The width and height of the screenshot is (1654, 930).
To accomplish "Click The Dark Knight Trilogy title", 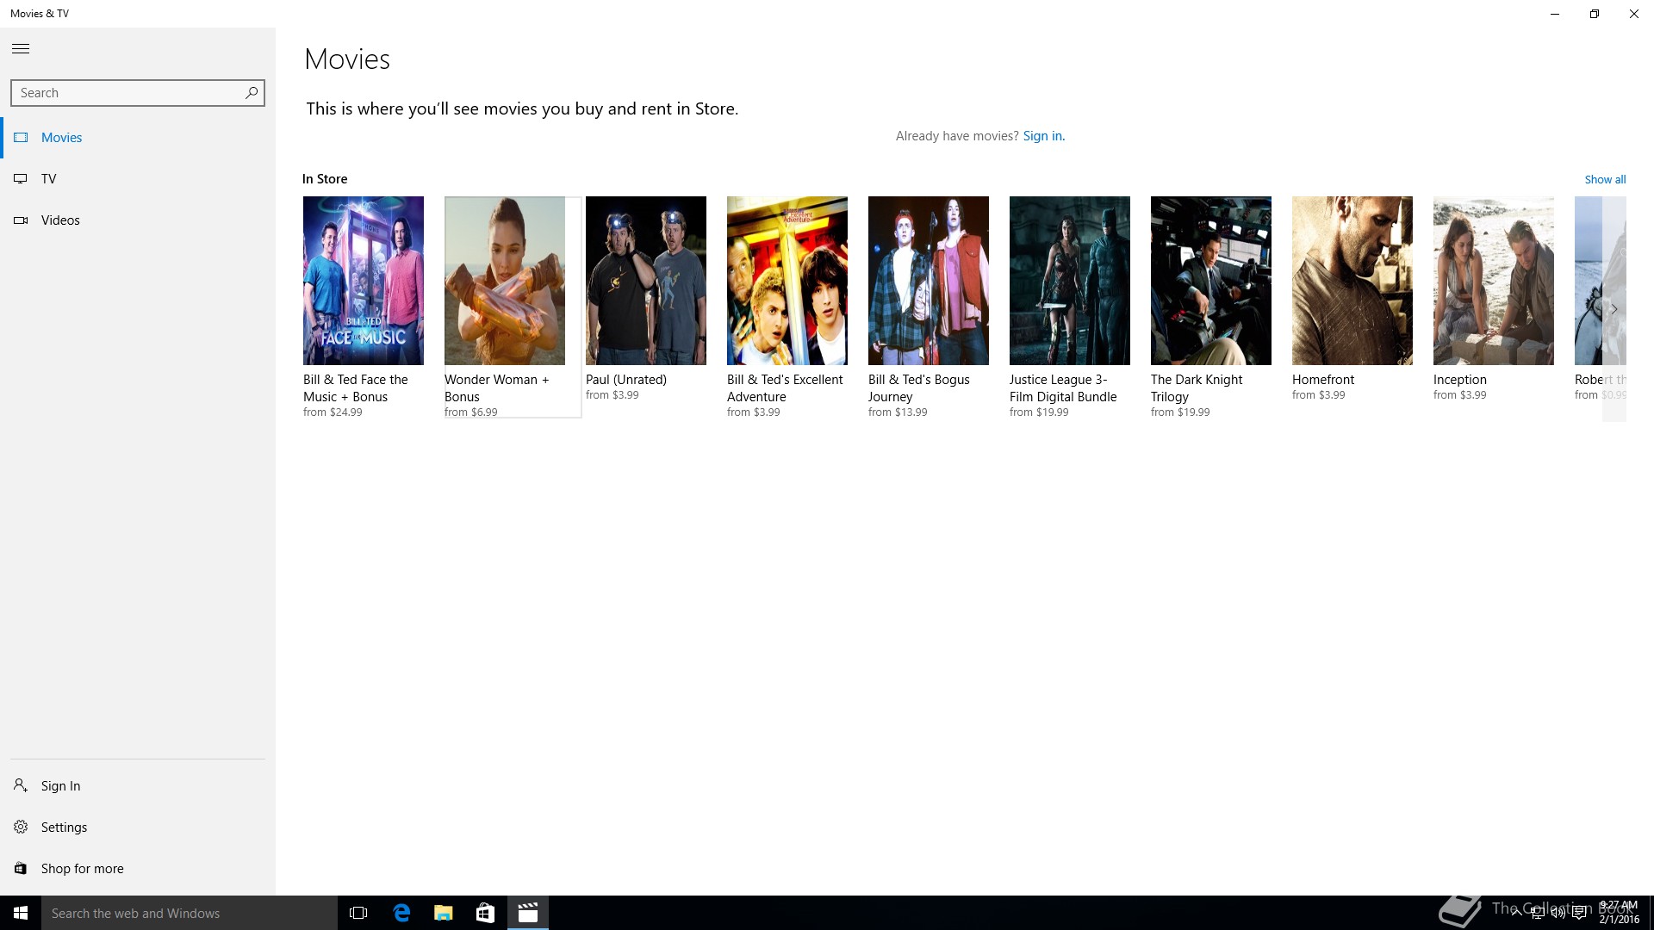I will tap(1197, 388).
